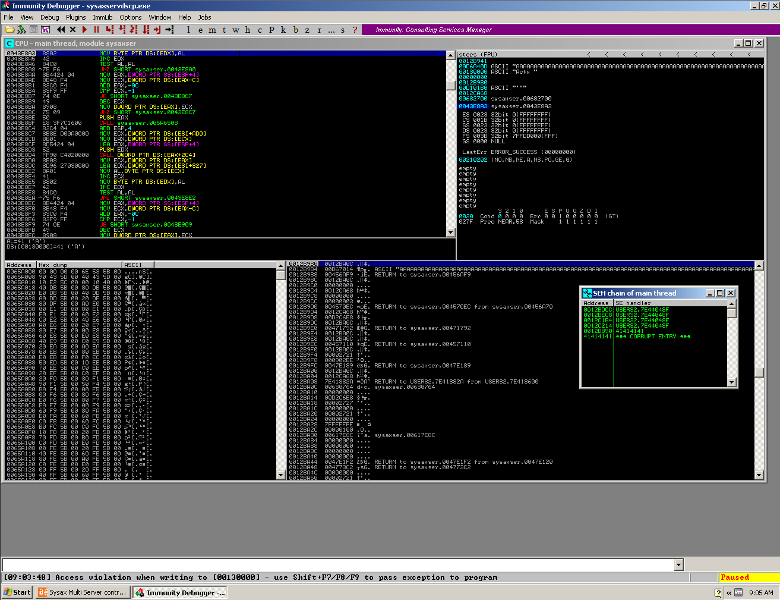This screenshot has width=780, height=600.
Task: Select SEH entry 0012BD0C row
Action: click(655, 310)
